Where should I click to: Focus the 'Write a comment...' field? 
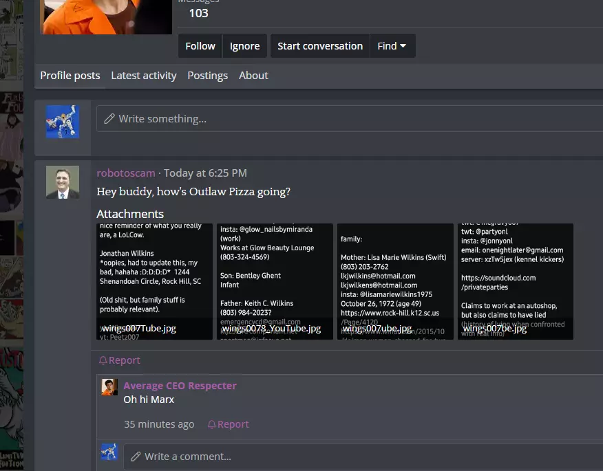[x=363, y=457]
